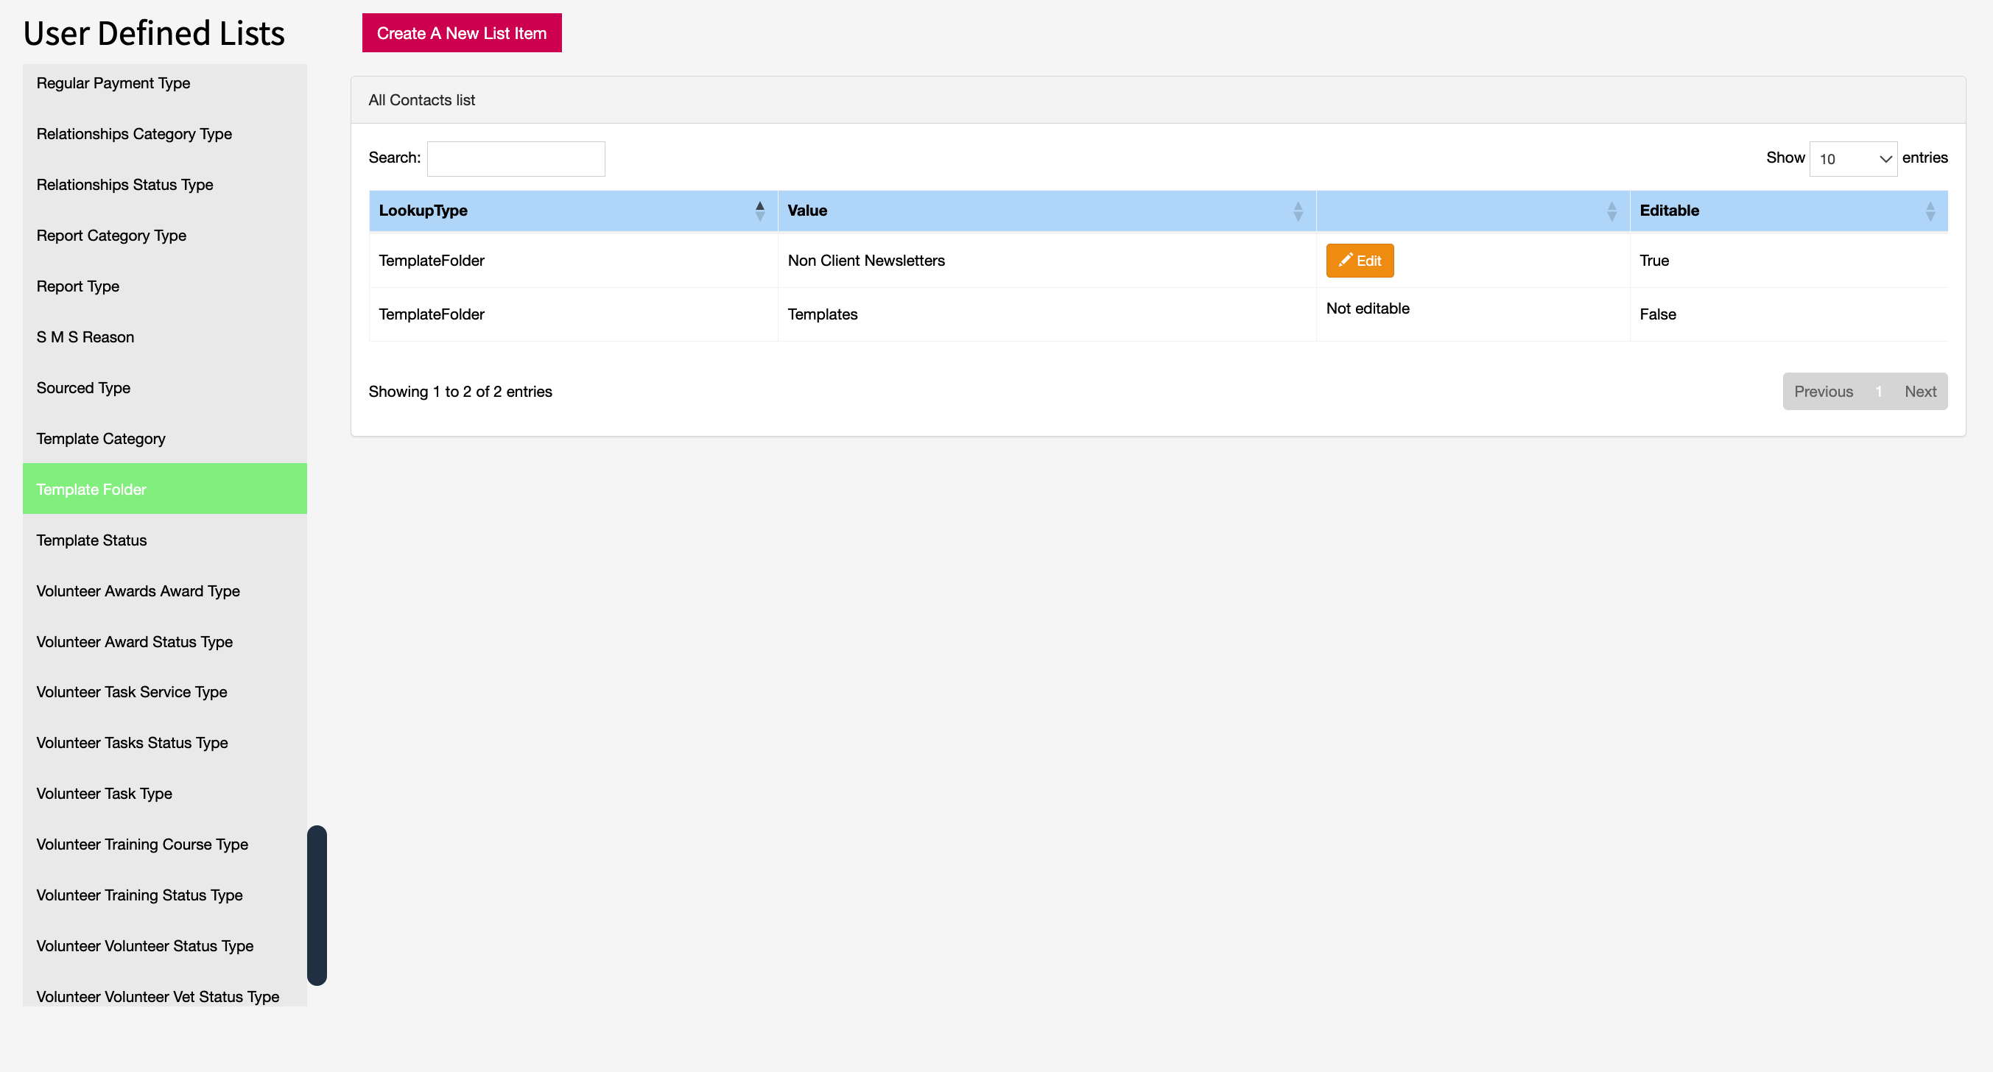Click the User Defined Lists page title
The width and height of the screenshot is (1993, 1072).
[153, 33]
